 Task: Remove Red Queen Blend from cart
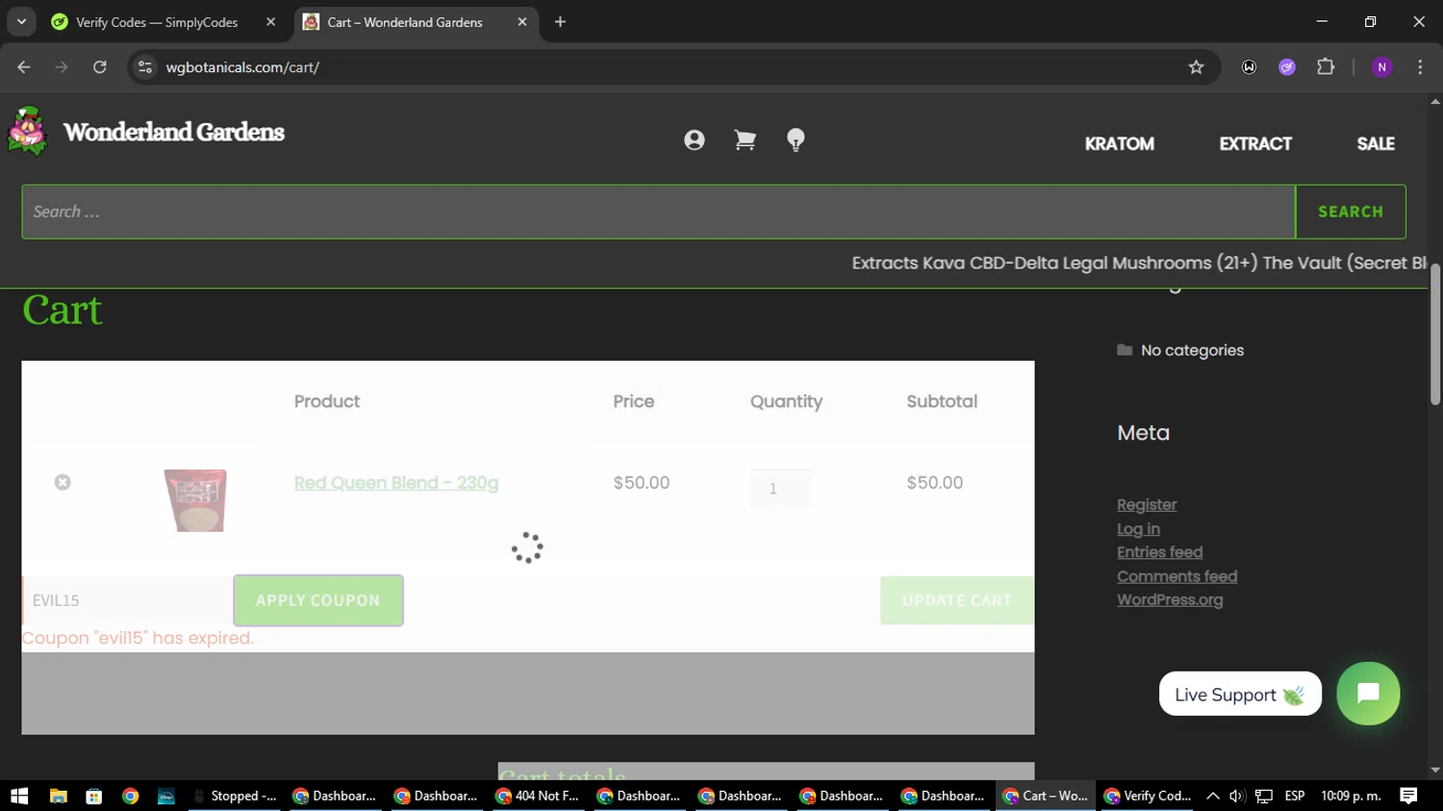(63, 482)
